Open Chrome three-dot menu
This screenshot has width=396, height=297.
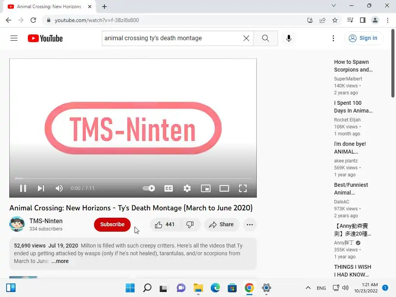click(x=387, y=20)
